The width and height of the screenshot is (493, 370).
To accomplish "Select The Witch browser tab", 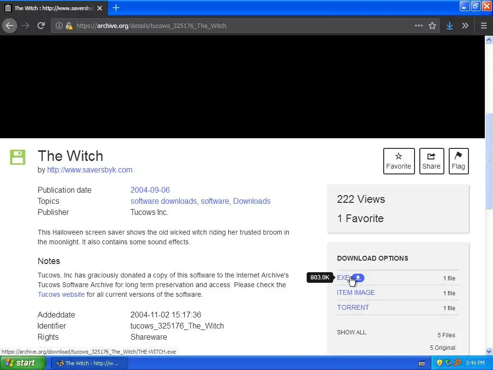I will [x=54, y=8].
